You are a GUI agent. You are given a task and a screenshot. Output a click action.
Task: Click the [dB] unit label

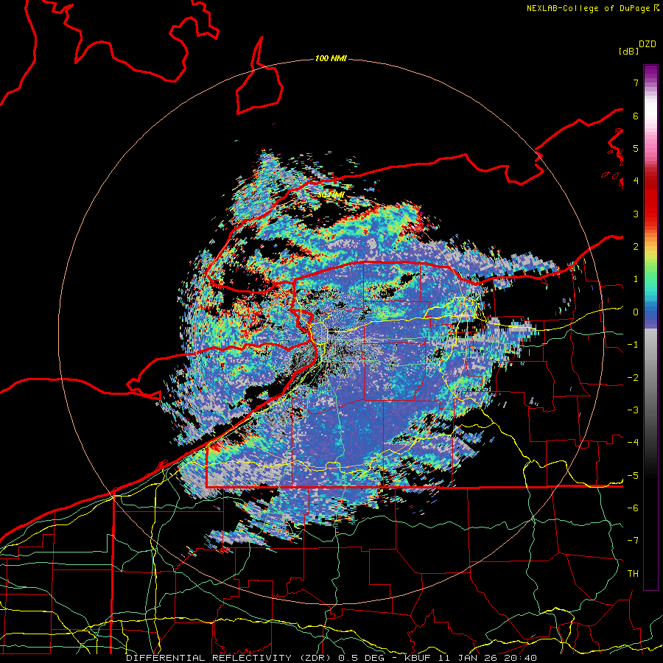click(x=629, y=51)
